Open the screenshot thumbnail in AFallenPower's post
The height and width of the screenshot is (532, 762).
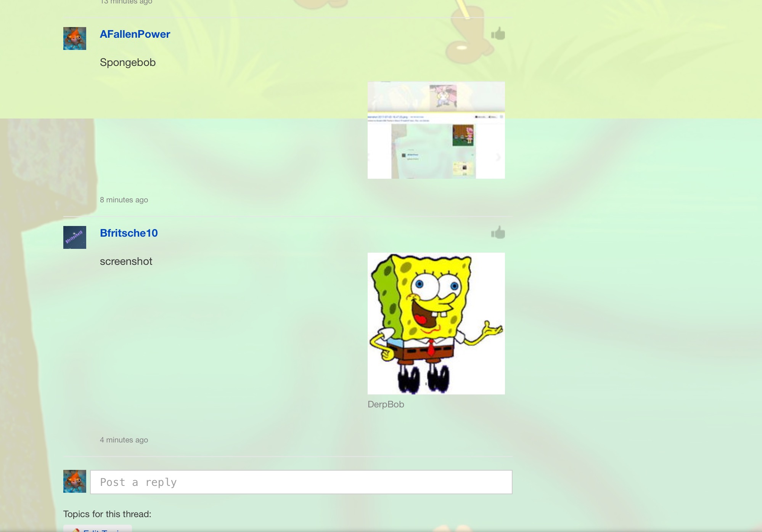pyautogui.click(x=436, y=130)
